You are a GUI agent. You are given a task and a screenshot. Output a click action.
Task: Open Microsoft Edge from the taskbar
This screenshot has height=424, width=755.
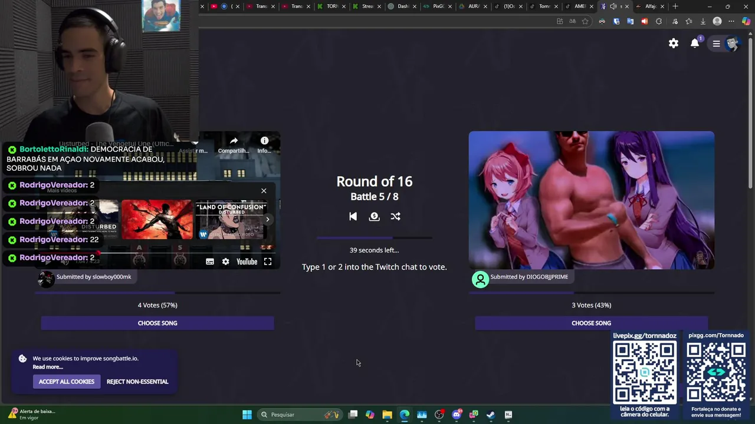click(x=404, y=415)
